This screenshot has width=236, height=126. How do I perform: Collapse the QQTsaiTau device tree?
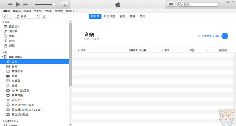2,57
